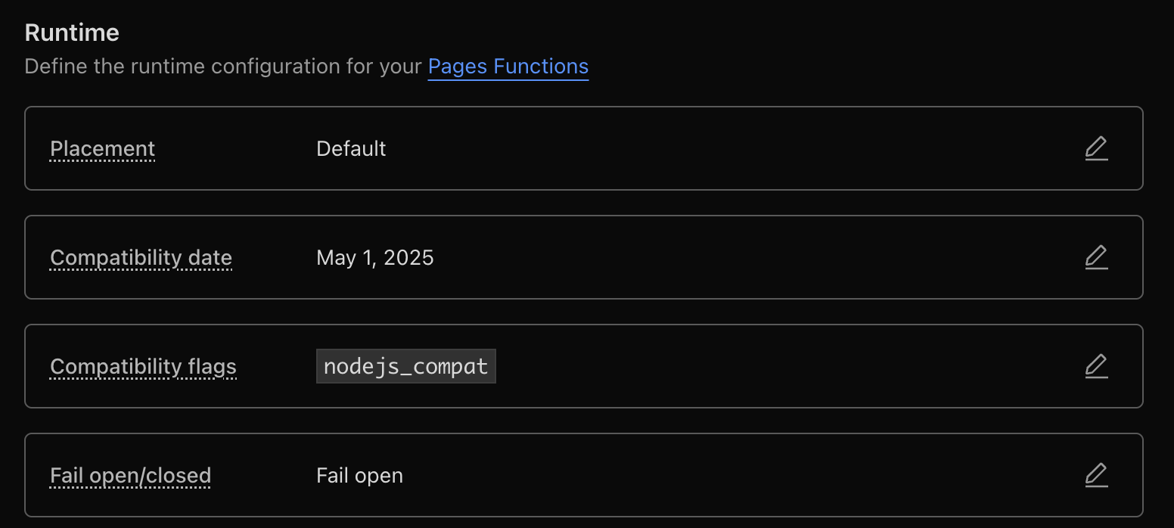Select the Placement settings row
This screenshot has width=1174, height=528.
pyautogui.click(x=587, y=148)
